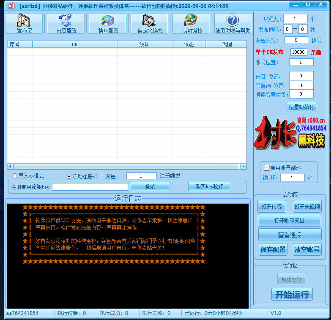Image resolution: width=331 pixels, height=320 pixels.
Task: Click the 注册专用秘钥key input field
Action: 90,186
